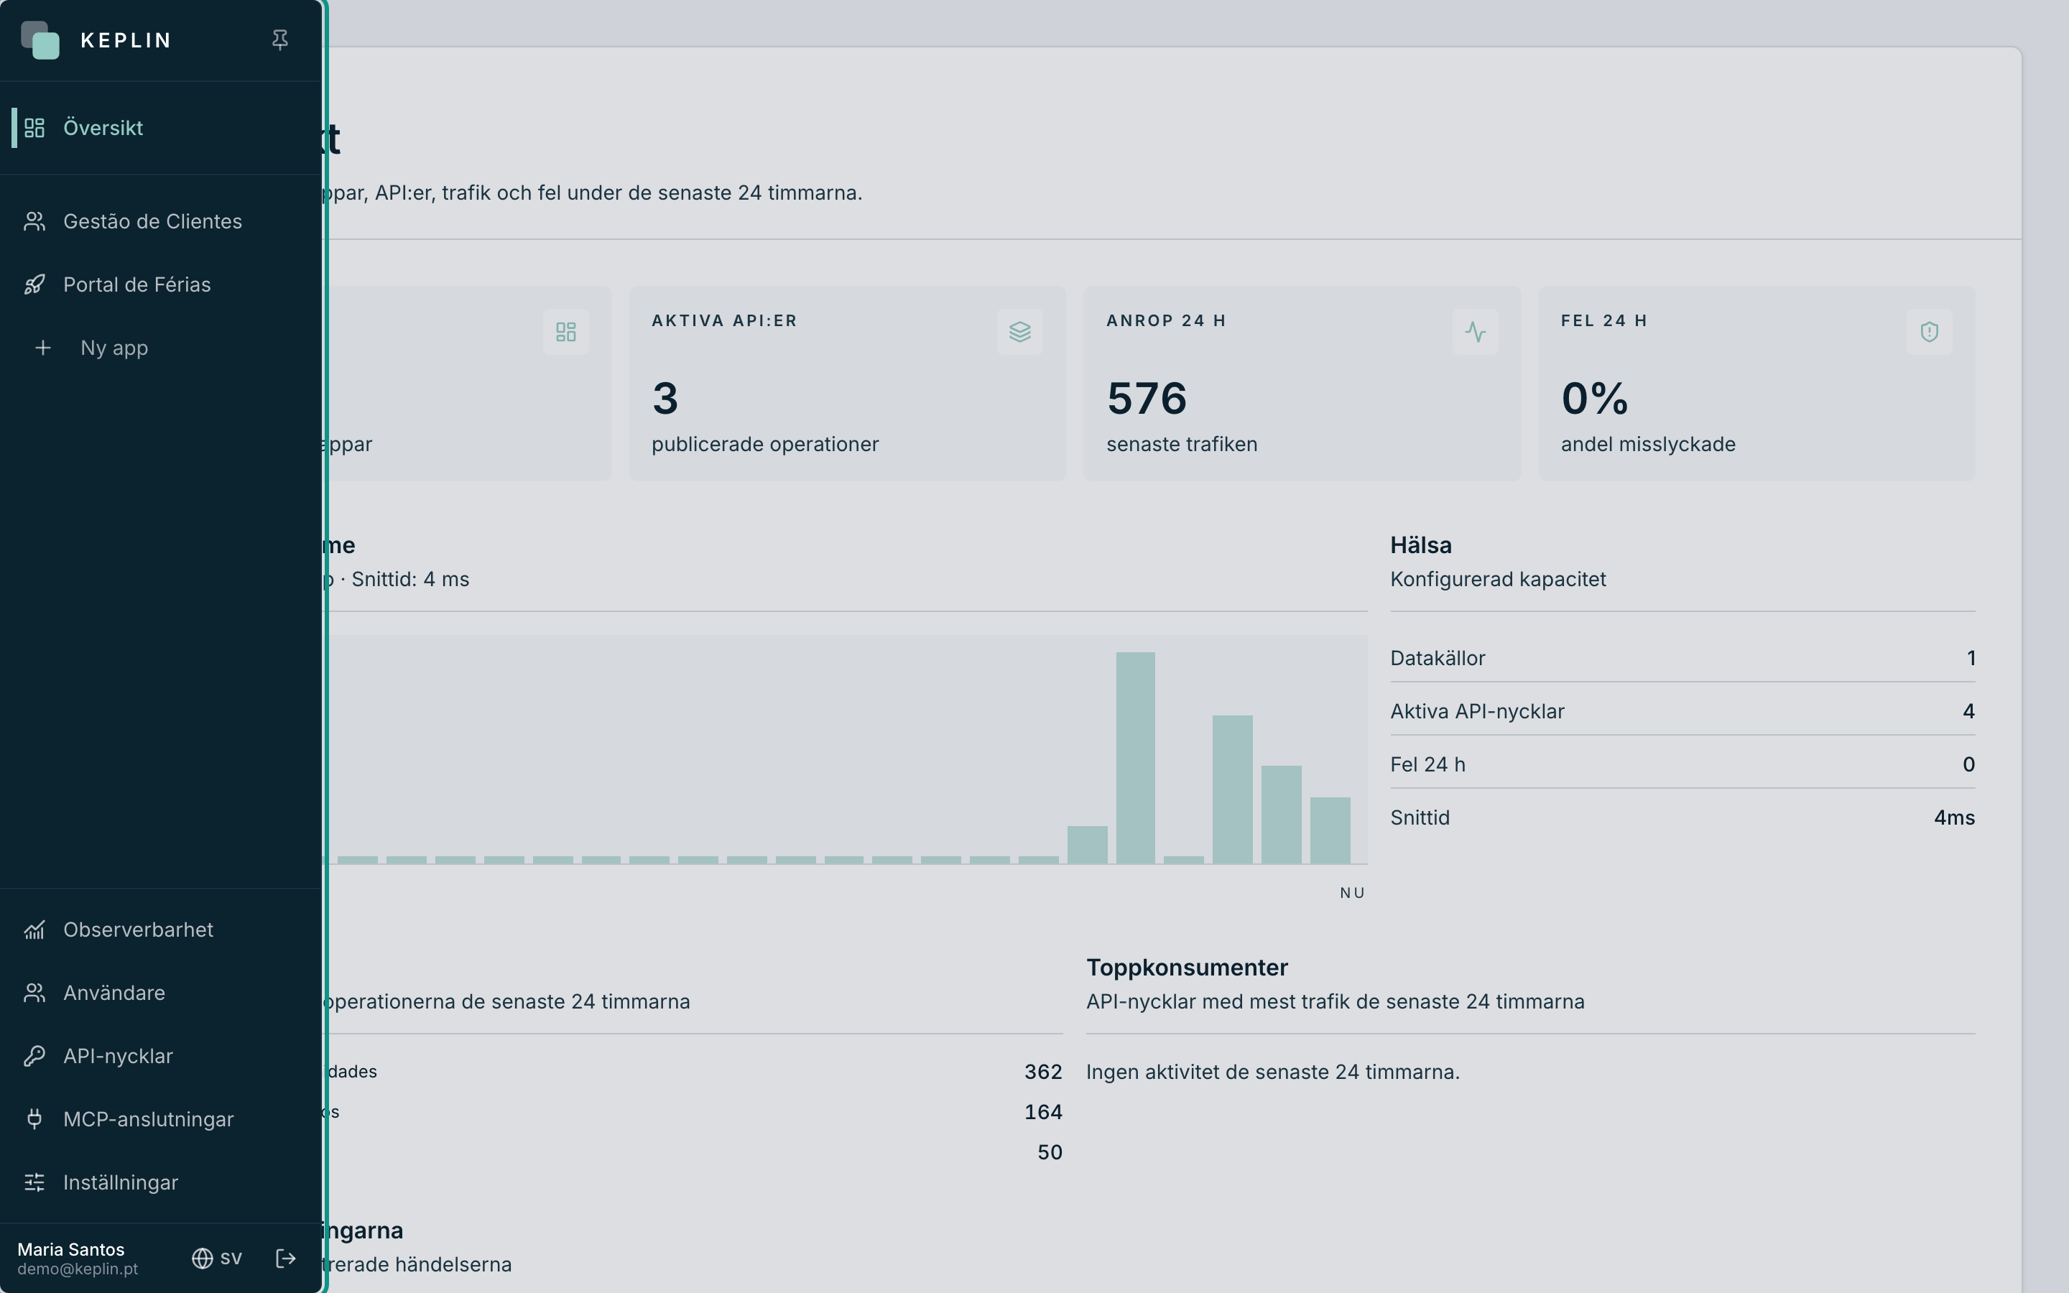Click the activity pulse icon on Anrop card
The height and width of the screenshot is (1293, 2069).
point(1475,332)
